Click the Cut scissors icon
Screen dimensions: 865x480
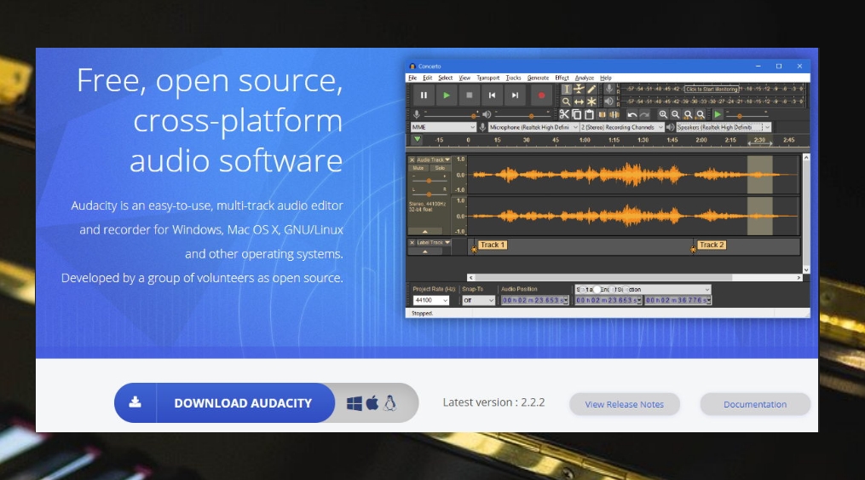pos(564,114)
